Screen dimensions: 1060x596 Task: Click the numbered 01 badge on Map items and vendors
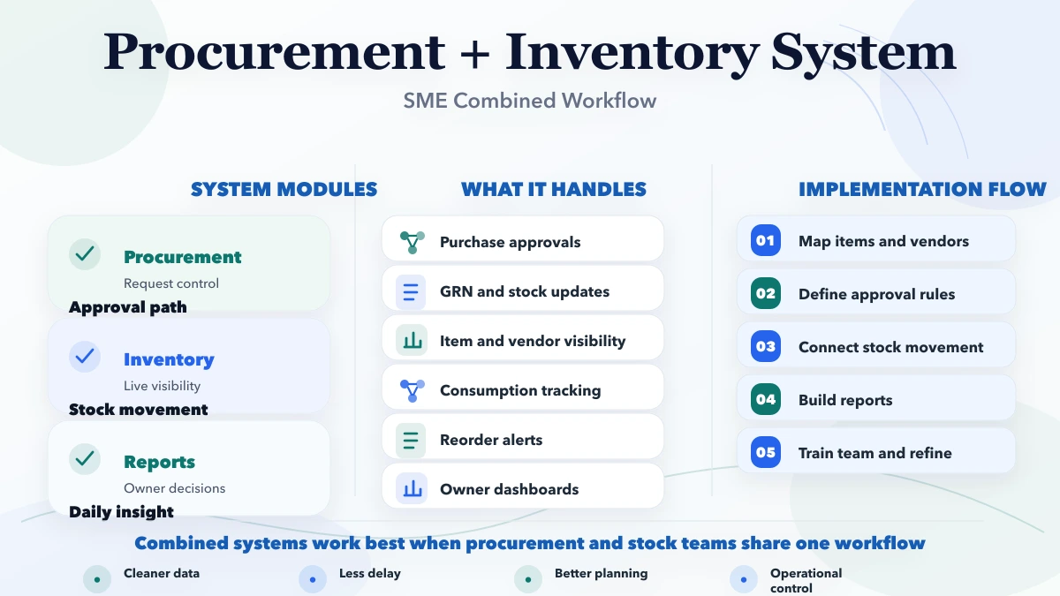click(763, 240)
